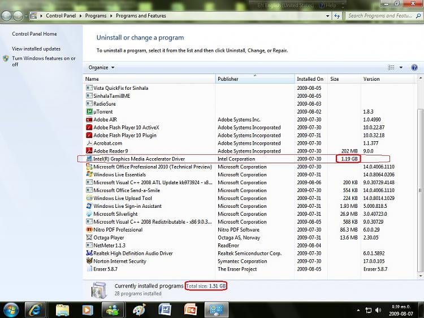Expand the address bar history dropdown
The image size is (424, 318).
[x=327, y=16]
